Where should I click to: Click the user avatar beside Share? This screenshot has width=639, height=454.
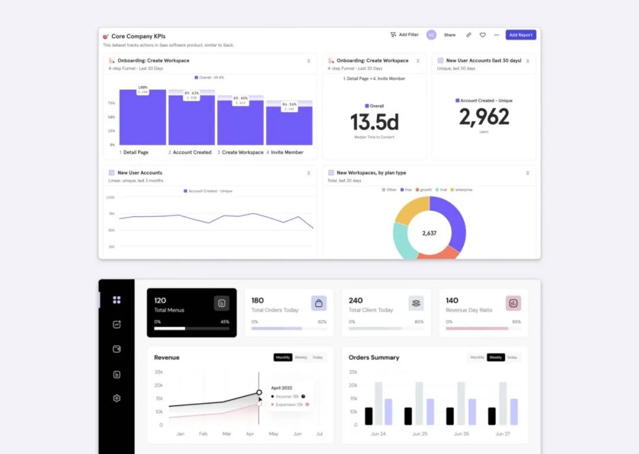pos(431,35)
